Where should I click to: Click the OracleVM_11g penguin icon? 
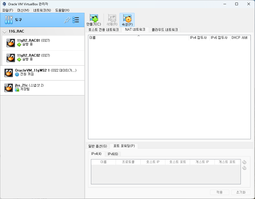(9, 73)
